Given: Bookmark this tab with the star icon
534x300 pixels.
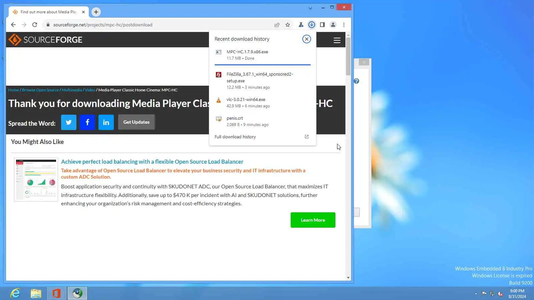Looking at the screenshot, I should click(x=288, y=25).
